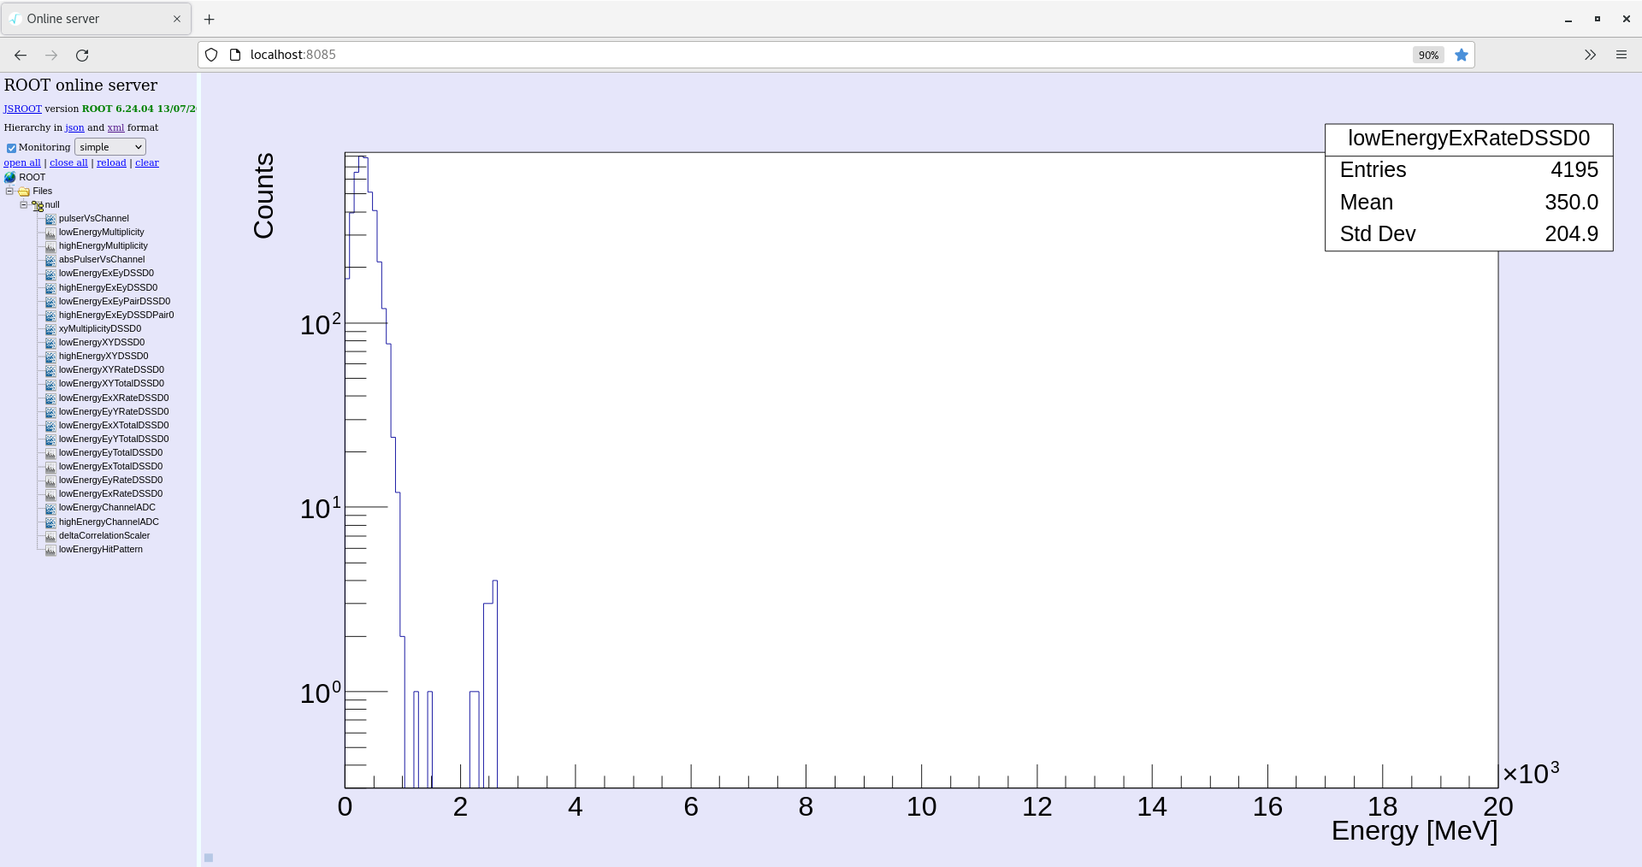
Task: Click the absPulserVsChannel histogram icon
Action: (x=50, y=260)
